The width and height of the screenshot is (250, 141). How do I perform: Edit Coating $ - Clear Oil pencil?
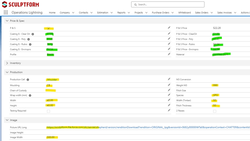tap(169, 34)
